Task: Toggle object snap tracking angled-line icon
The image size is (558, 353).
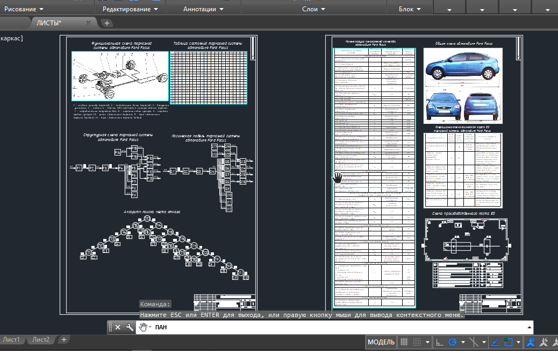Action: [x=495, y=342]
